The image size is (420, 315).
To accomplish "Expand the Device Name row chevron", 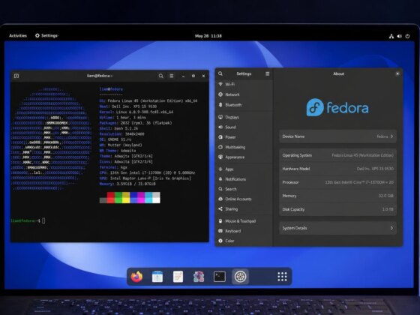I will coord(391,136).
